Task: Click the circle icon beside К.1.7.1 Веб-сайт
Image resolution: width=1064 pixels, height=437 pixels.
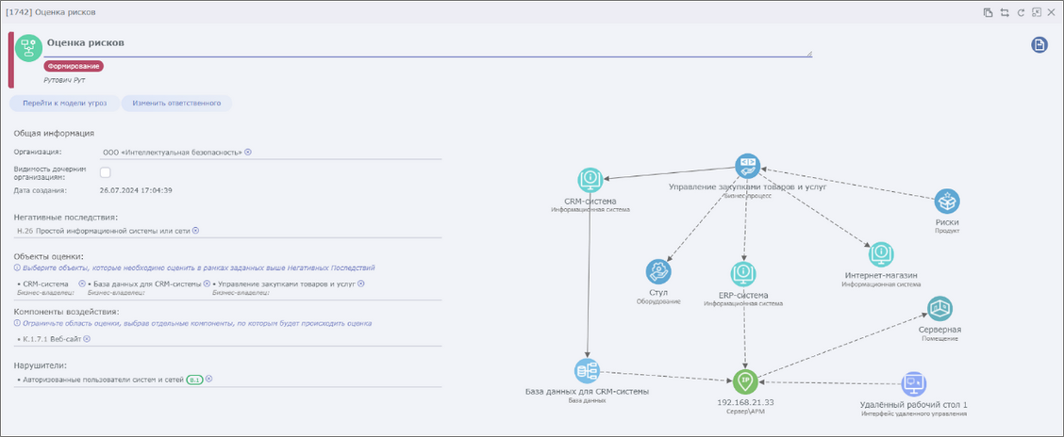Action: pos(86,338)
